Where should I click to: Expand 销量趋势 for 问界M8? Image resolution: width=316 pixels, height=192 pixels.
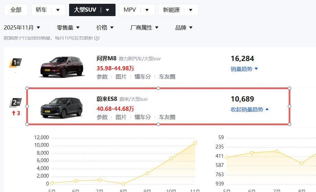coord(244,69)
